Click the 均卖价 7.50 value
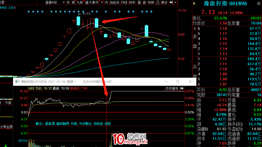The width and height of the screenshot is (262, 147). [x=223, y=23]
